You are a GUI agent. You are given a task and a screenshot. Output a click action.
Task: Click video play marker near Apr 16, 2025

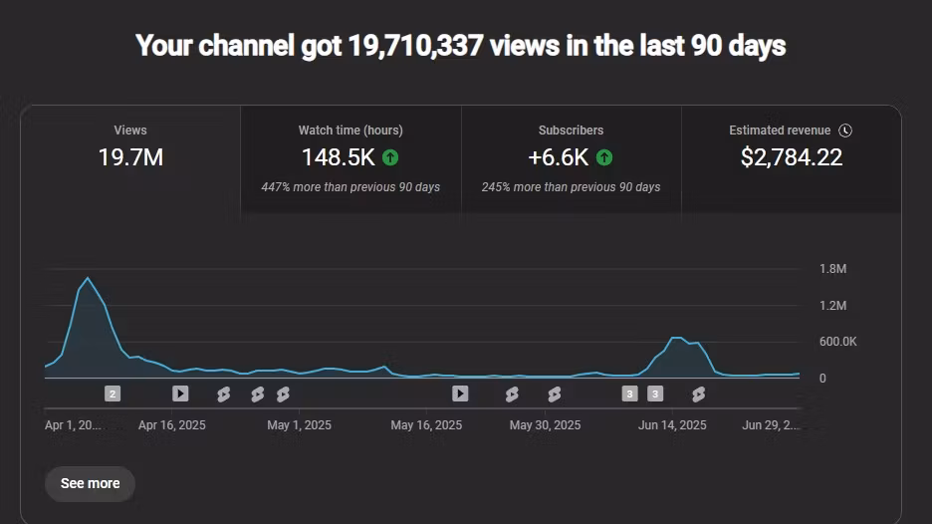pos(179,393)
